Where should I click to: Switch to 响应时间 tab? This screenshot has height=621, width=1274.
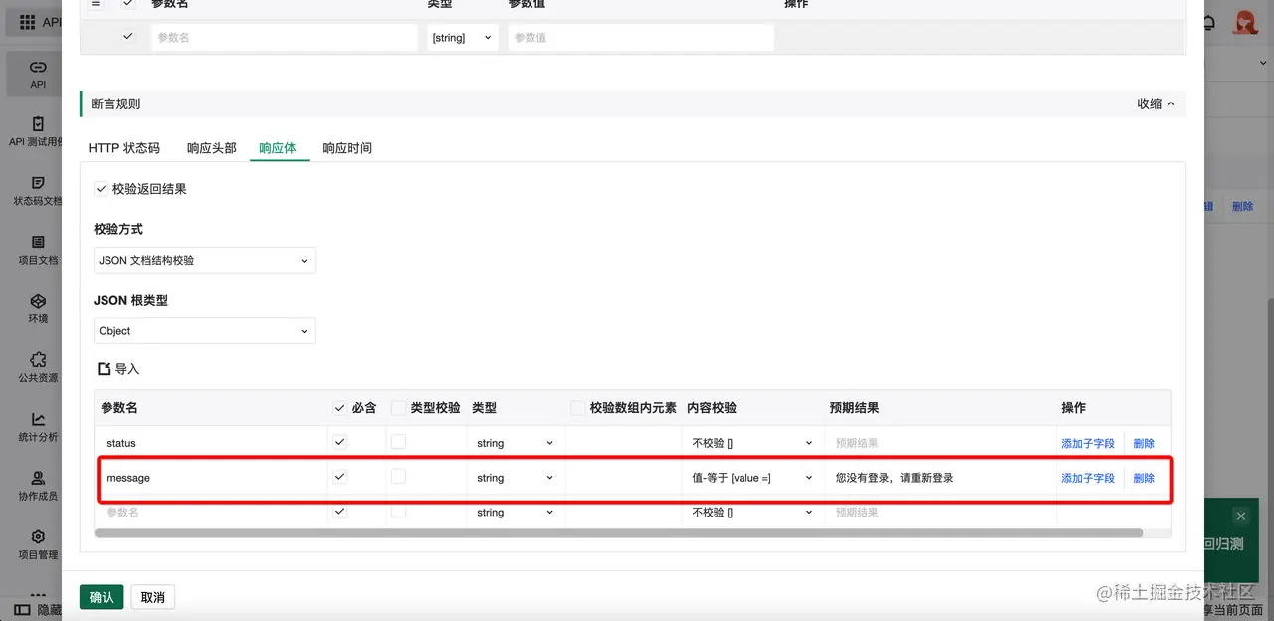(x=347, y=148)
